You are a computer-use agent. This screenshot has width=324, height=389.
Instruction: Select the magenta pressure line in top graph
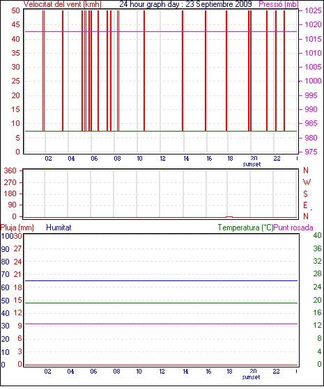tap(161, 31)
